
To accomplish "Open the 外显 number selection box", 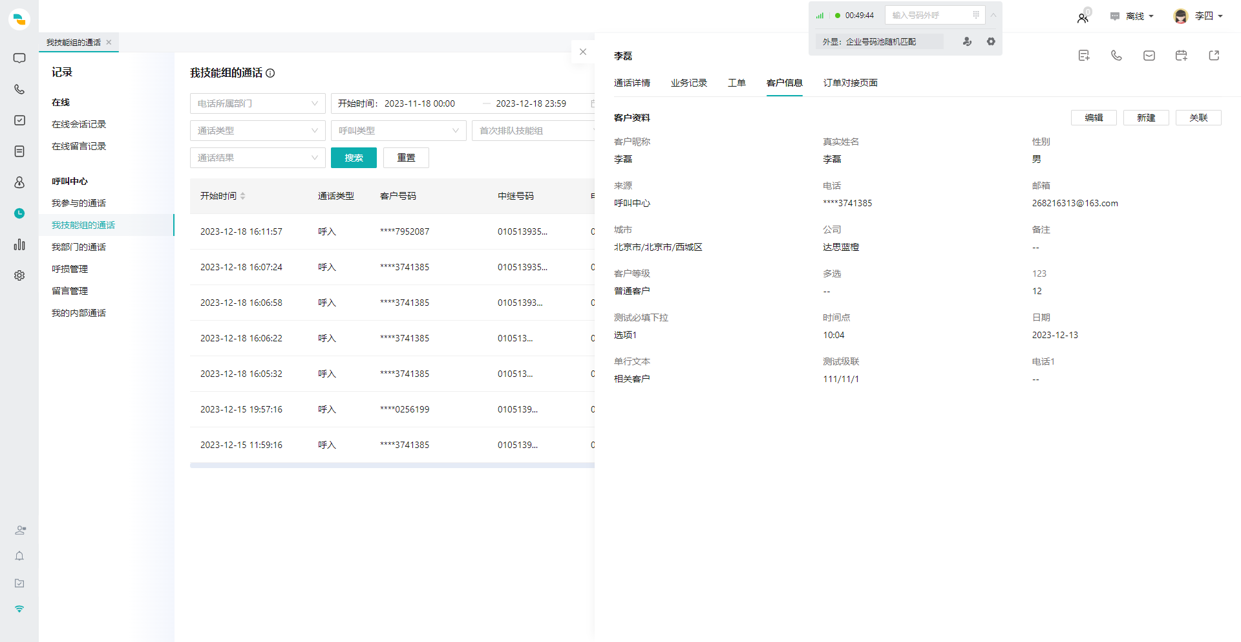I will [879, 41].
